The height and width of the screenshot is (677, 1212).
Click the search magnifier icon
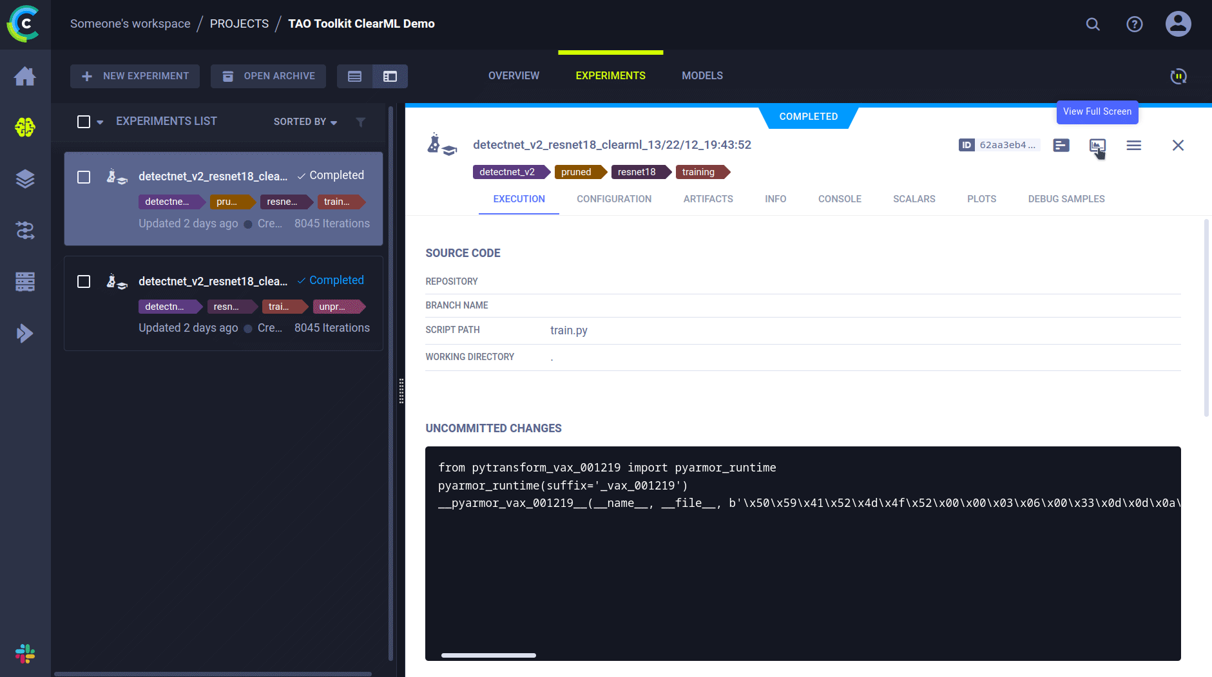pos(1093,24)
